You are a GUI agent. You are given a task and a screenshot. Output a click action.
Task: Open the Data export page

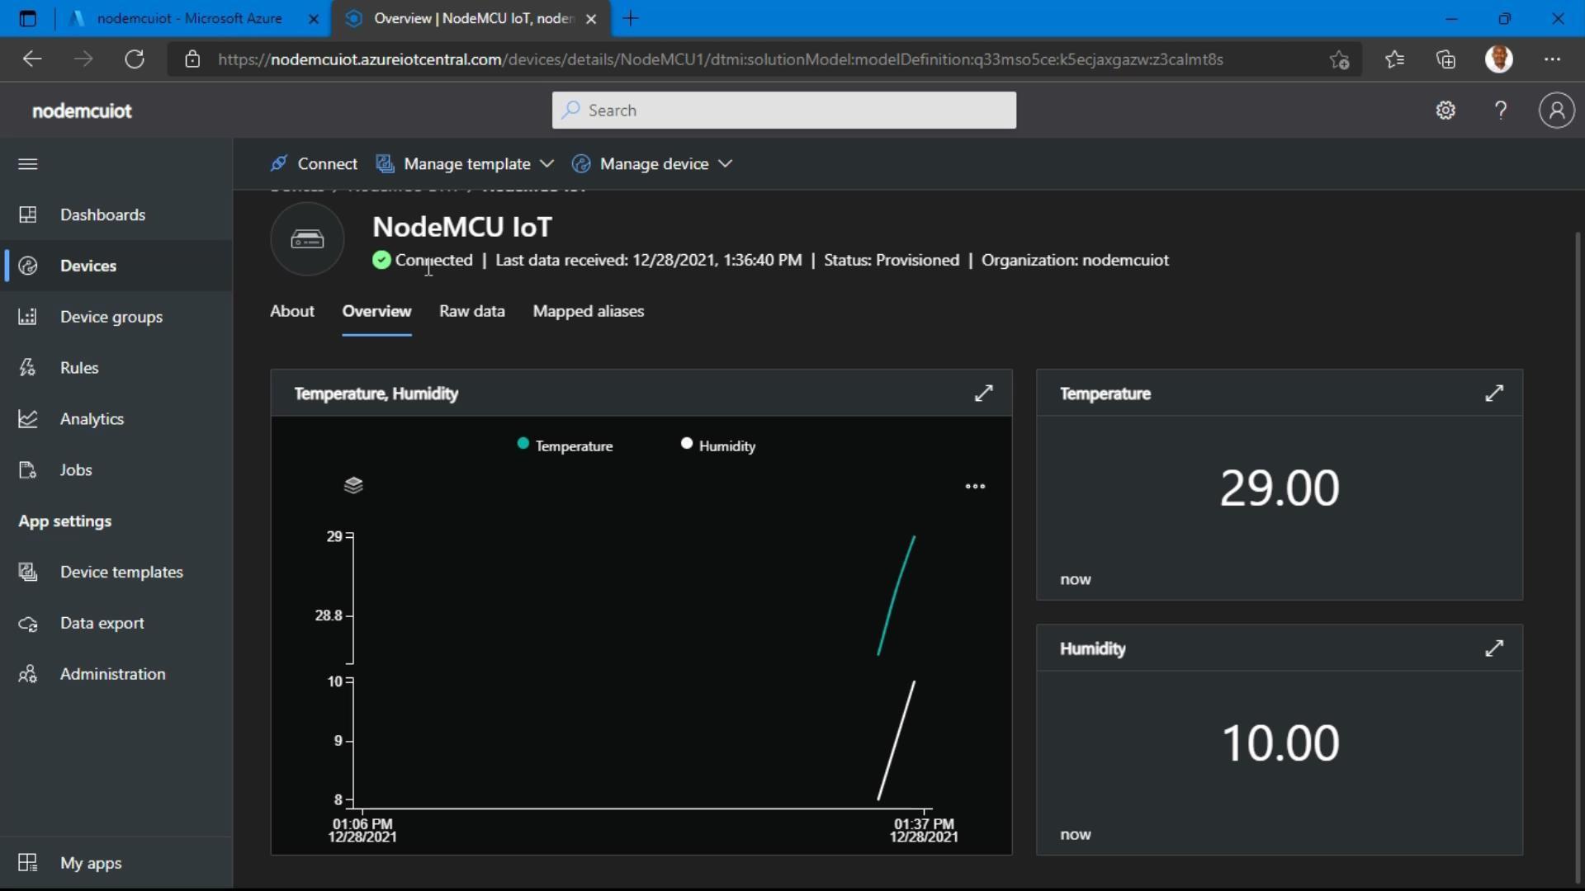pos(102,623)
